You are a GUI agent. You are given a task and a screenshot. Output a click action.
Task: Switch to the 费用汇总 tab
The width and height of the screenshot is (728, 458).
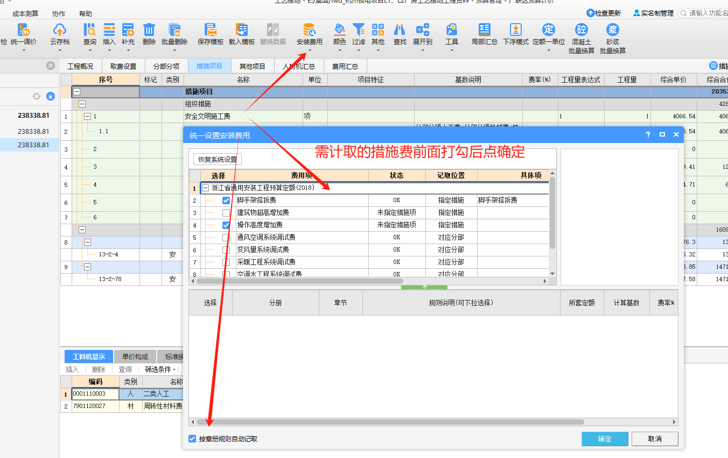[345, 66]
